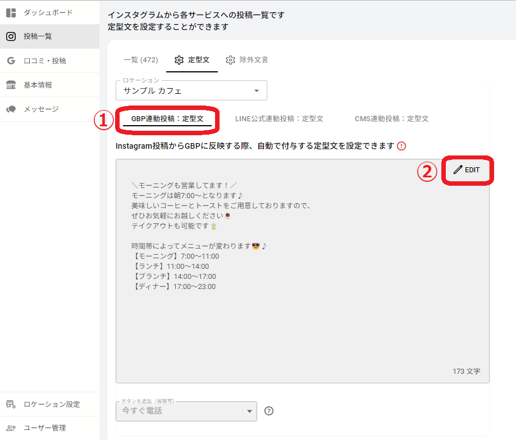Select the 定型文 tab

click(x=192, y=59)
